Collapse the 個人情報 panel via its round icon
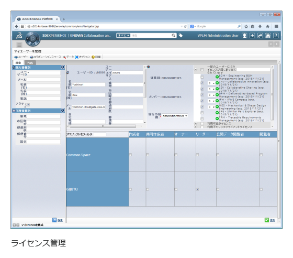This screenshot has height=258, width=293. [x=62, y=67]
